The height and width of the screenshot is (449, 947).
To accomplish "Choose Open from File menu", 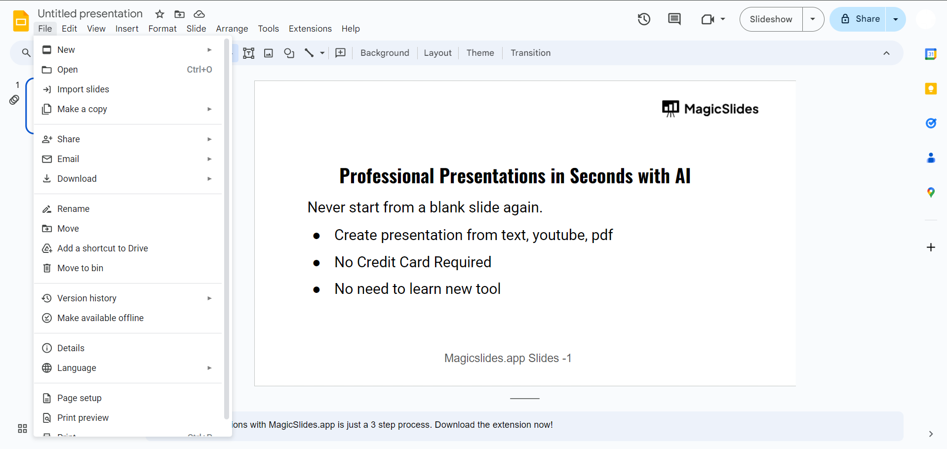I will tap(127, 70).
